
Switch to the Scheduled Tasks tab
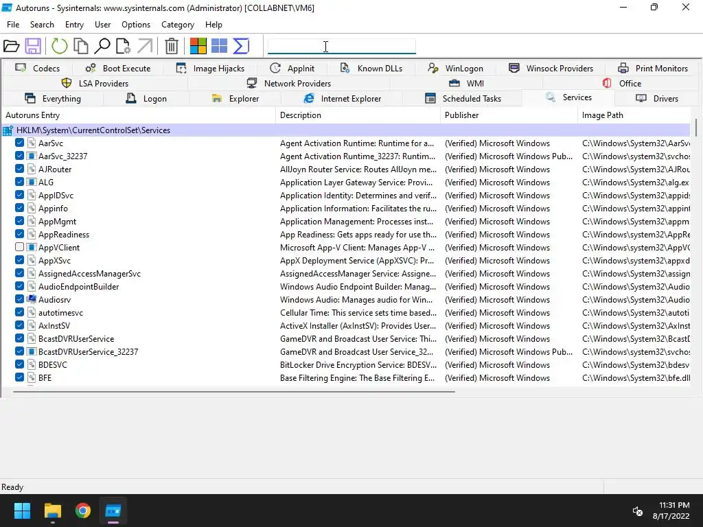[x=463, y=99]
